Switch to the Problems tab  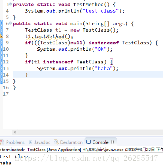coord(13,142)
